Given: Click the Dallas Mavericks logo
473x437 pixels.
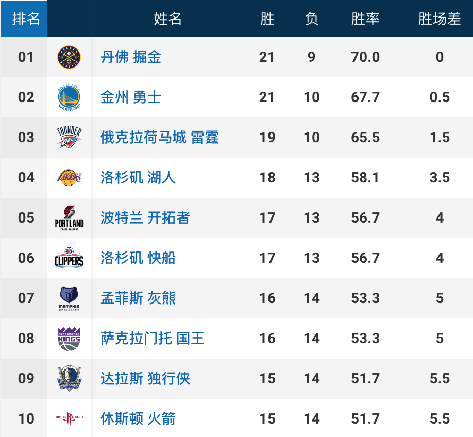Looking at the screenshot, I should [x=69, y=379].
